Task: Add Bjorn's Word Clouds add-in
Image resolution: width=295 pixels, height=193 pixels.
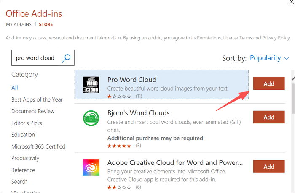Action: (269, 117)
